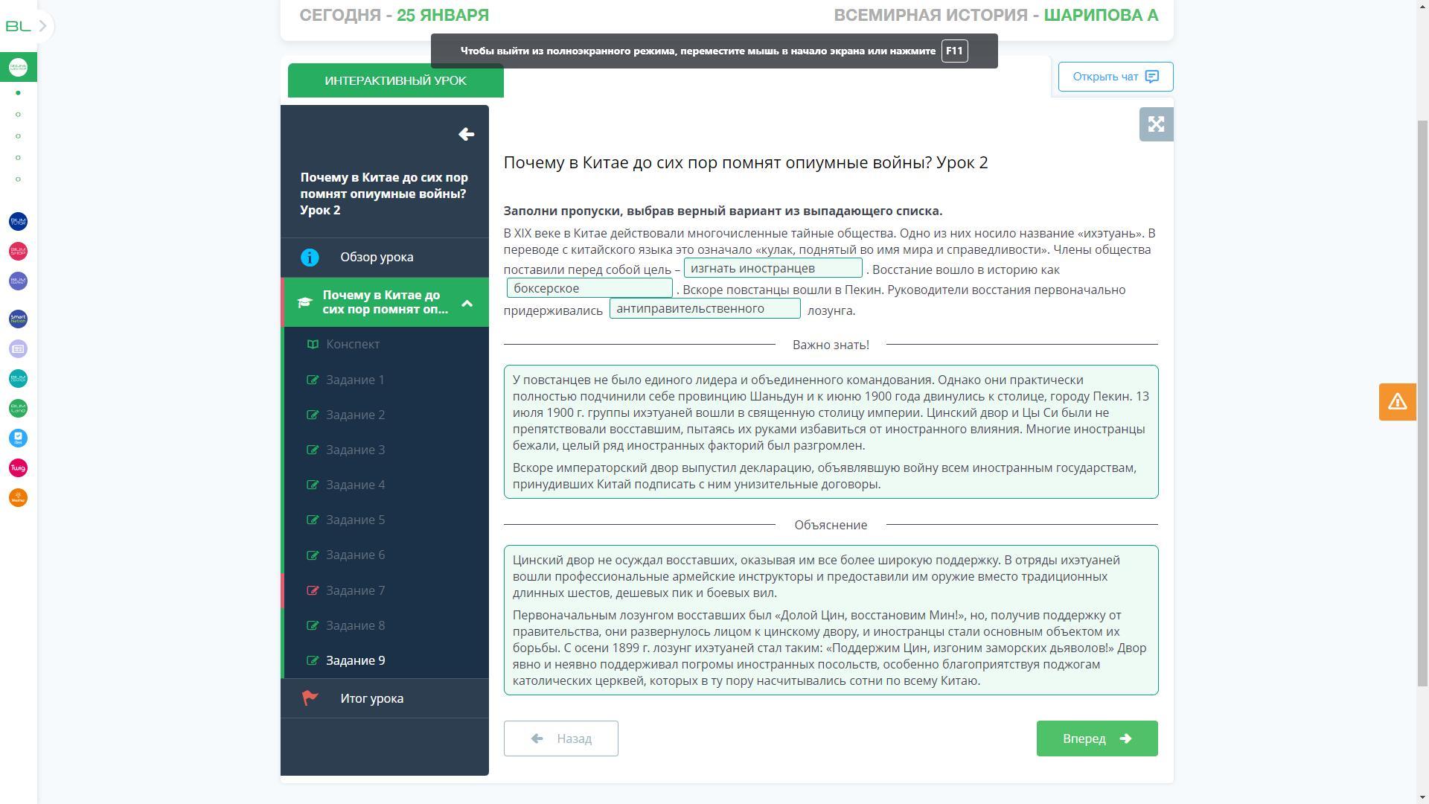Select the second hollow dot in the sidebar
This screenshot has height=804, width=1429.
(x=18, y=136)
